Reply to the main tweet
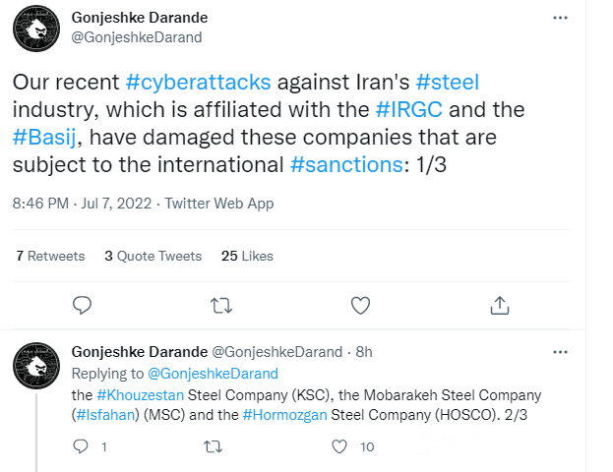The width and height of the screenshot is (613, 472). 82,305
